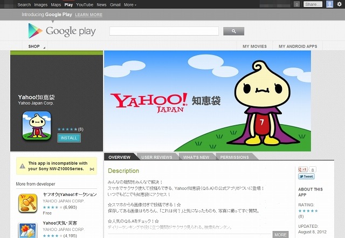Open Gmail in top bar
The image size is (345, 238).
coord(115,5)
